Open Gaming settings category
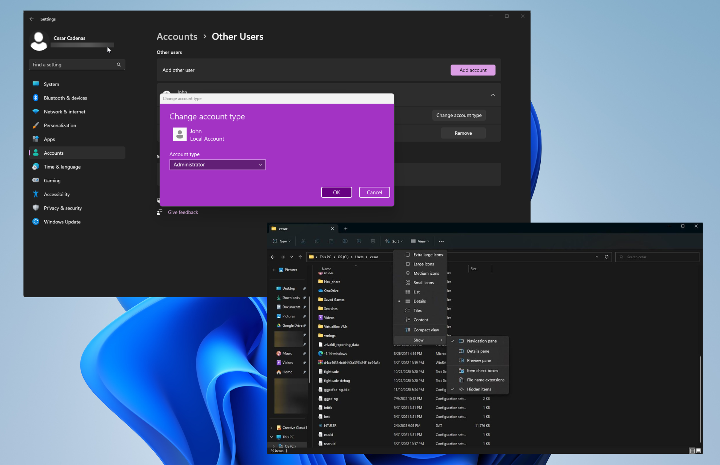This screenshot has height=465, width=720. [77, 181]
